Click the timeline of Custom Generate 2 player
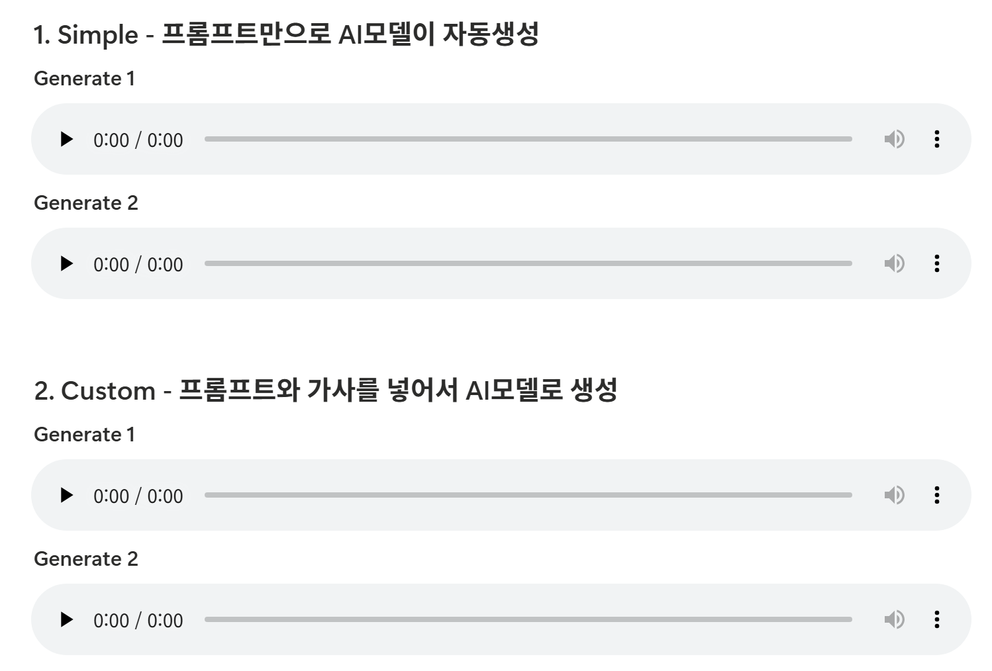The image size is (992, 671). [x=530, y=619]
